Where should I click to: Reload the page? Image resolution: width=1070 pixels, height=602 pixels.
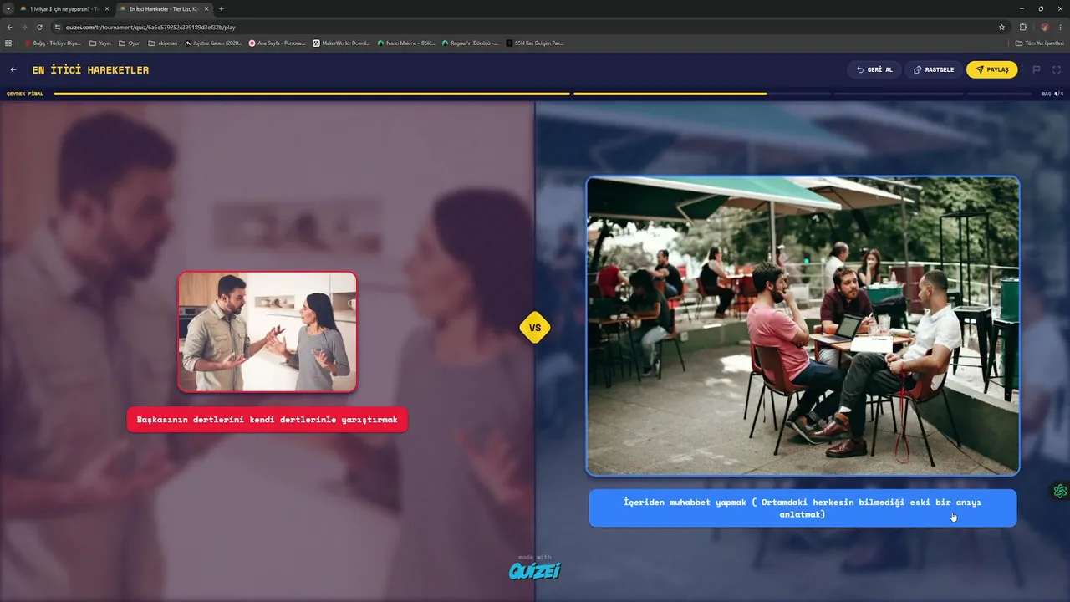click(x=39, y=27)
